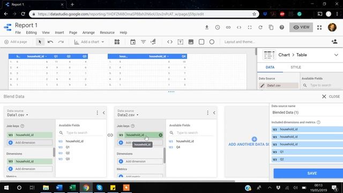Open Resource menu
This screenshot has height=193, width=343.
coord(107,33)
